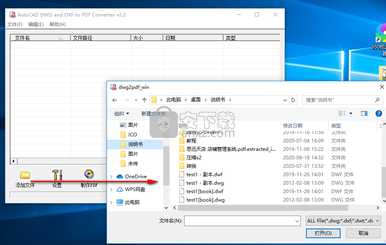Open the 帮助(H) menu

point(57,25)
